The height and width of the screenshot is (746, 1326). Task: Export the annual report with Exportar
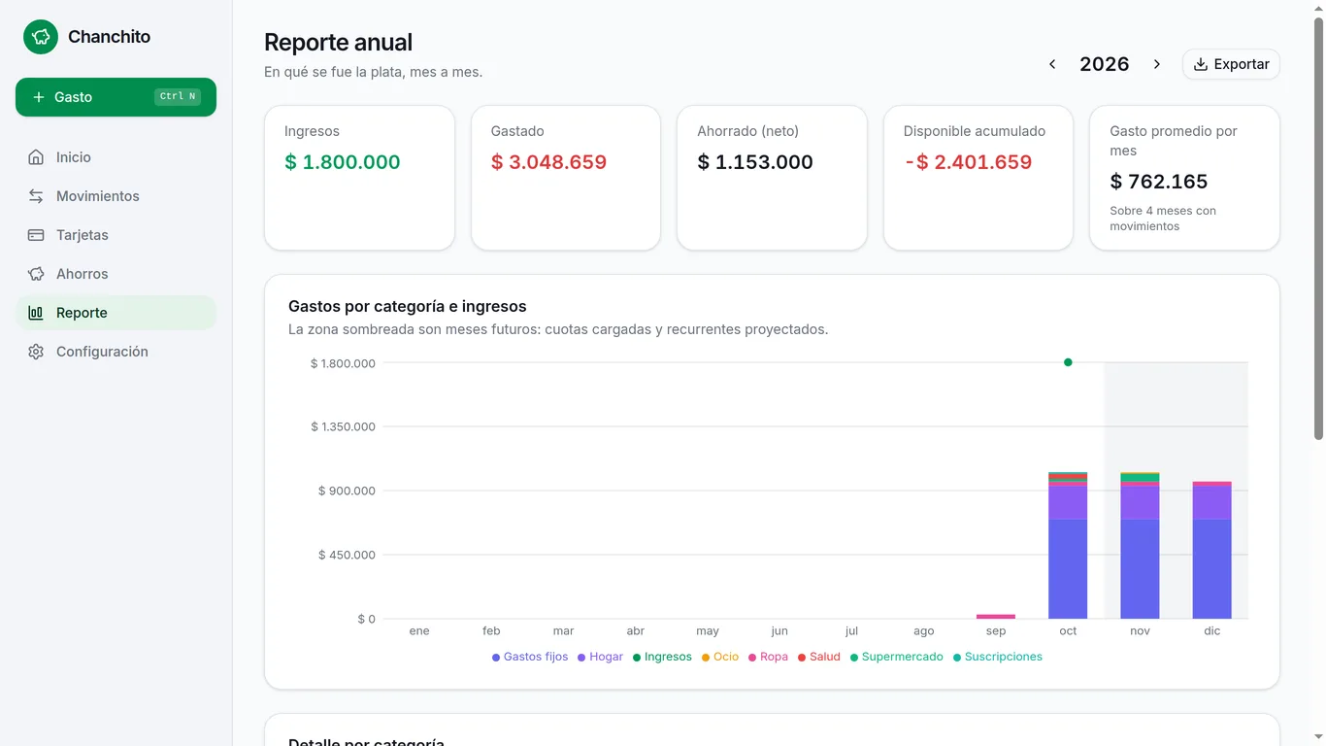(x=1231, y=64)
